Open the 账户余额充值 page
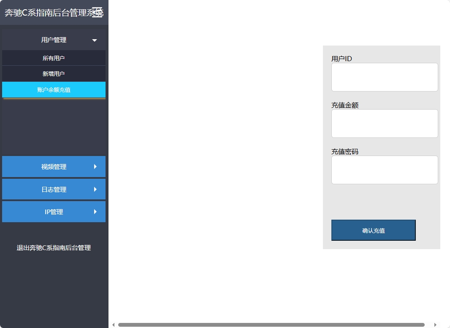The width and height of the screenshot is (450, 328). pyautogui.click(x=54, y=90)
